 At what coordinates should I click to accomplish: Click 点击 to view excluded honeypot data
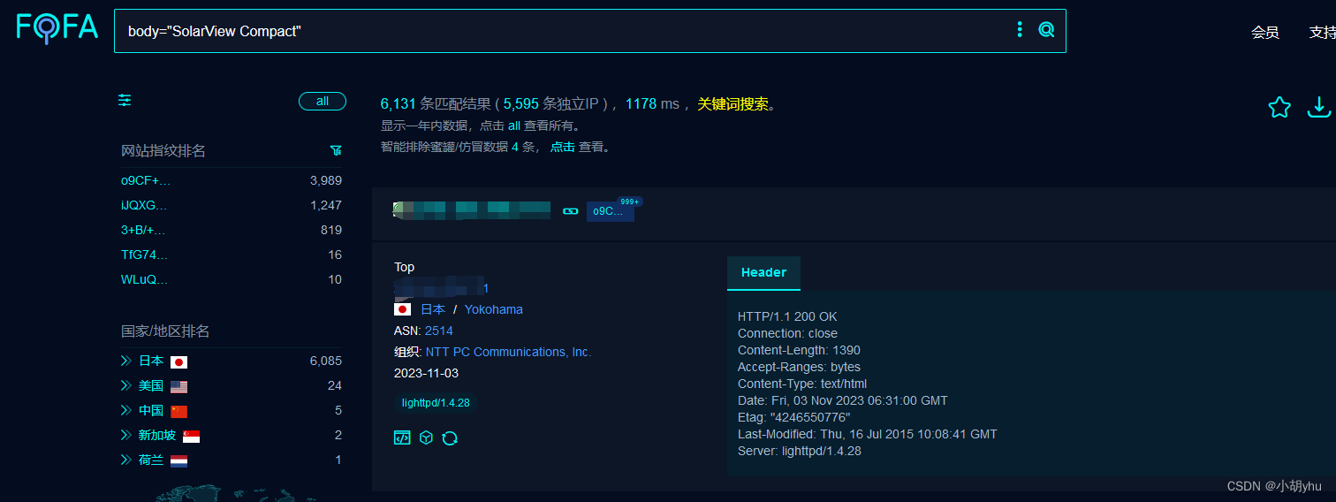563,147
